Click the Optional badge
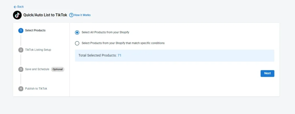 tap(58, 69)
